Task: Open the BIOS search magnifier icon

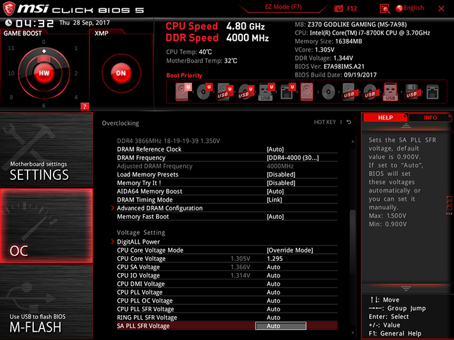Action: [x=384, y=9]
